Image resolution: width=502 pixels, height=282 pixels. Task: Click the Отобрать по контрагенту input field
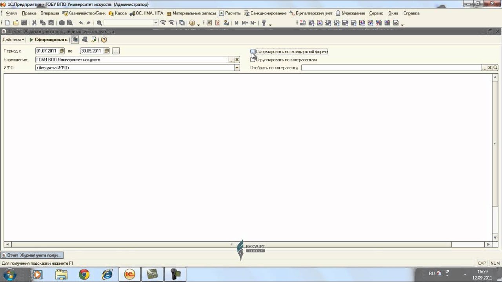point(391,68)
